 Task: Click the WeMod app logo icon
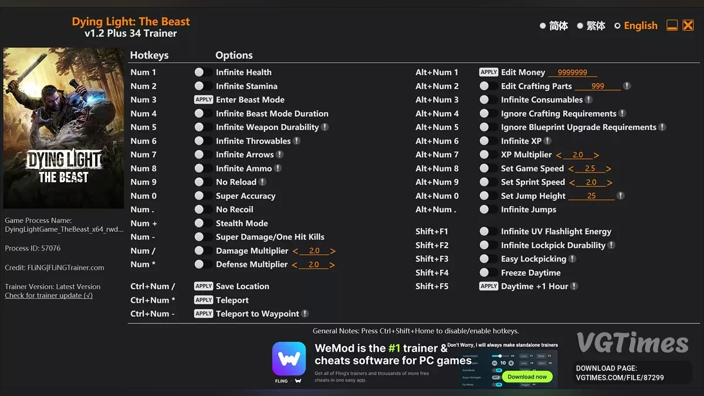(289, 358)
